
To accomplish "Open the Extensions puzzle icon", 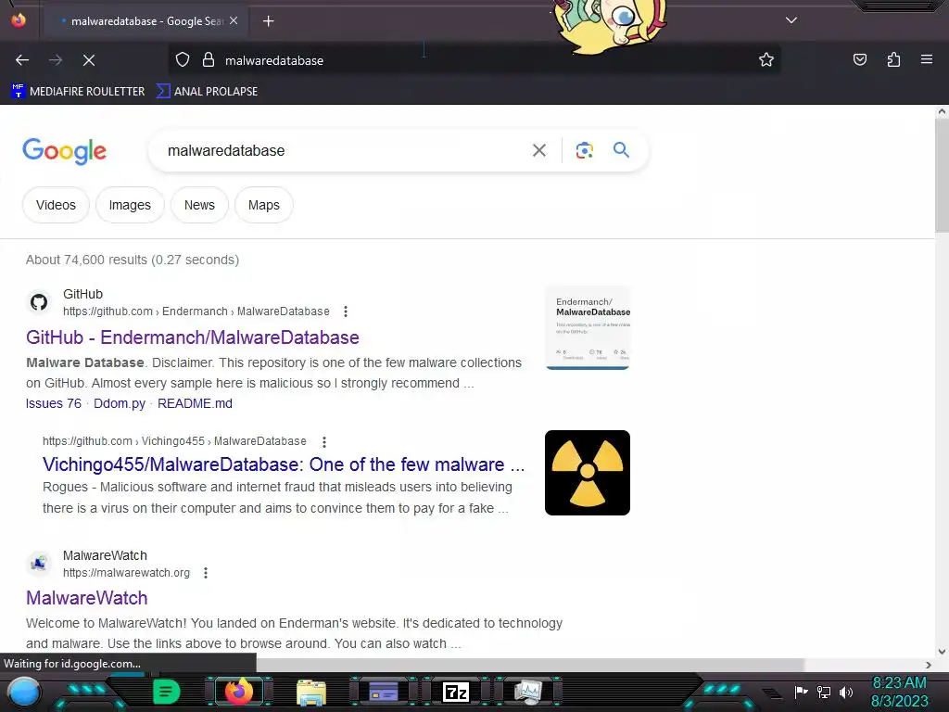I will coord(893,60).
